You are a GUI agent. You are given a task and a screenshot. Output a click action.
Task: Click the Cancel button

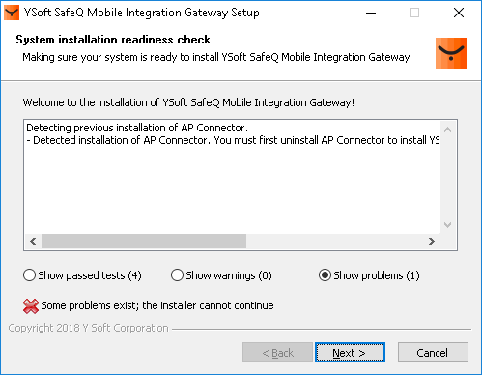coord(433,353)
